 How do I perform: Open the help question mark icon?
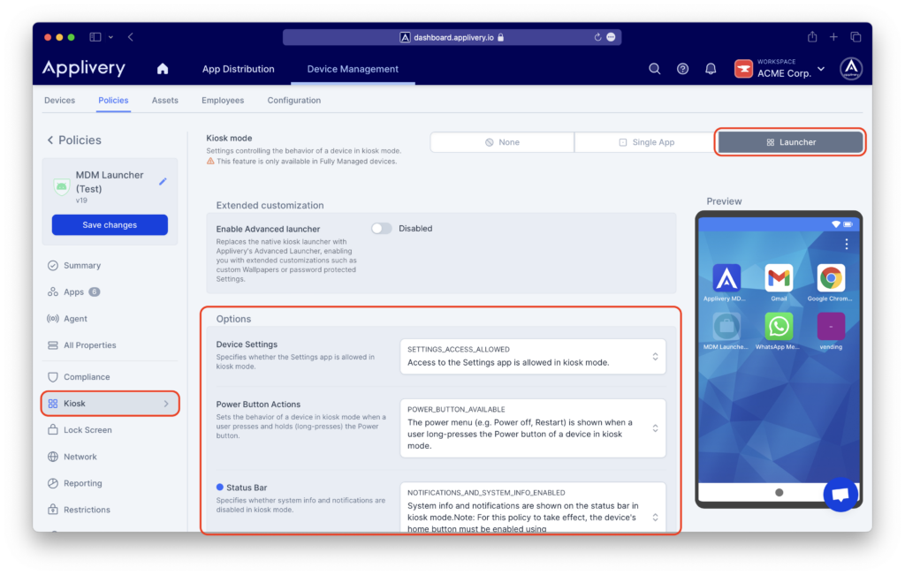pos(682,69)
